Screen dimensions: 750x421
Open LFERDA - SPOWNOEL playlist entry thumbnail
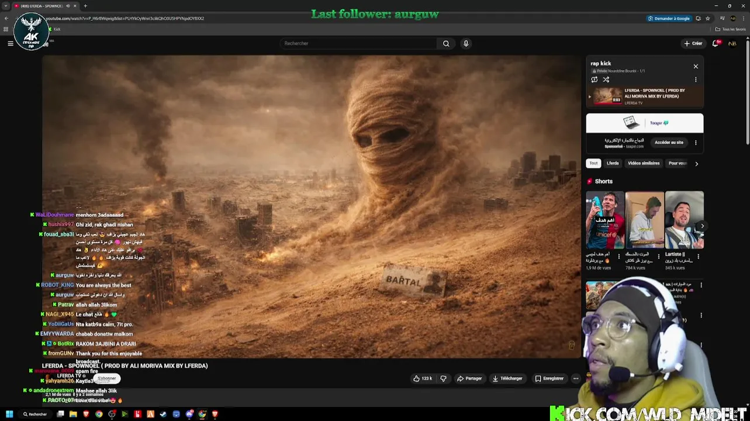click(x=608, y=96)
